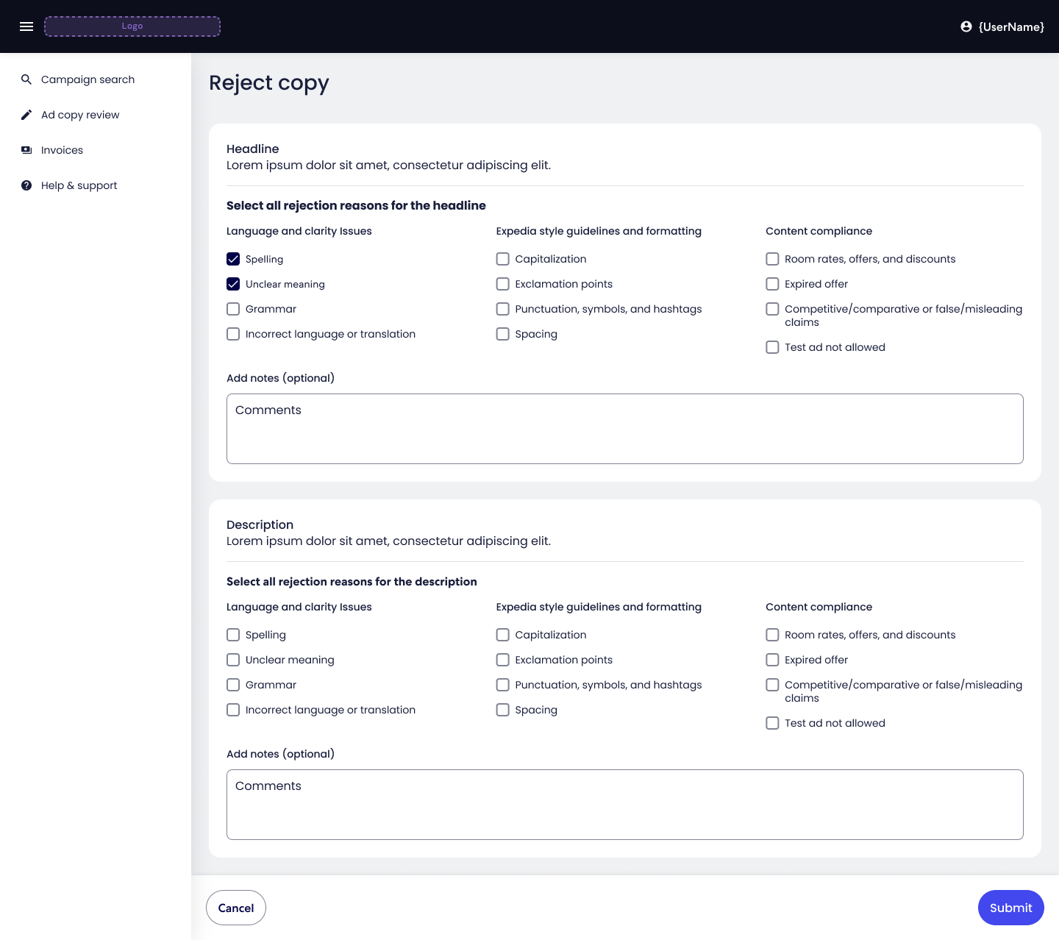
Task: Select the Campaign search magnifier icon
Action: pyautogui.click(x=26, y=79)
